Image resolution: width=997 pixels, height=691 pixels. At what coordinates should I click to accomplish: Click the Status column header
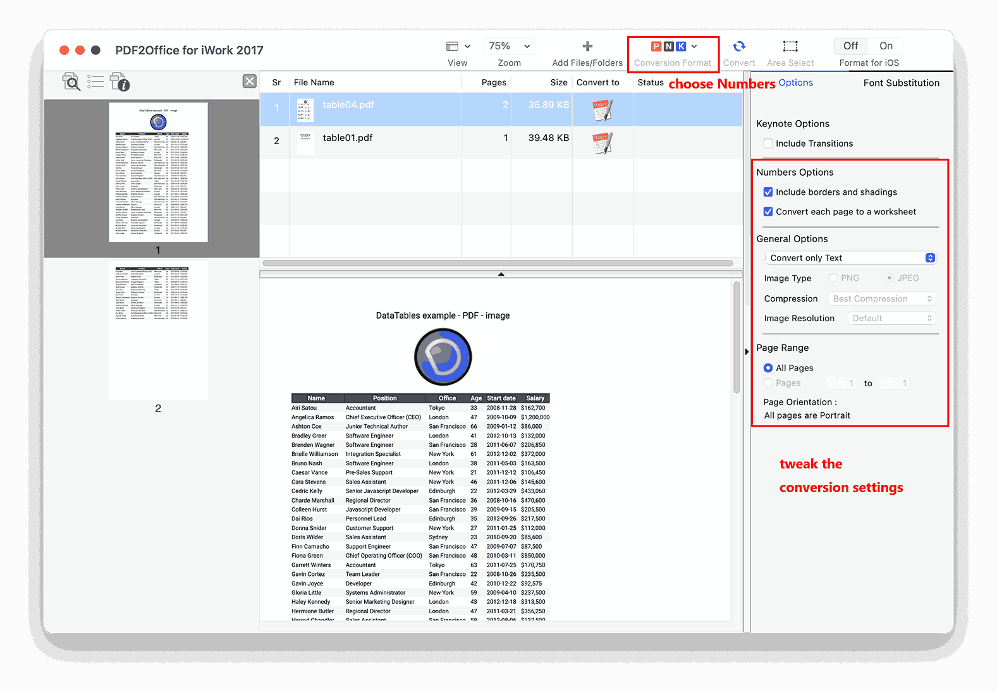click(x=651, y=82)
